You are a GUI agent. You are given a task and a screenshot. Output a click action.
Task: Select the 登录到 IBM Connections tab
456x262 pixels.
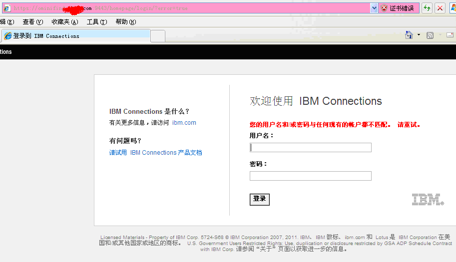(x=75, y=36)
